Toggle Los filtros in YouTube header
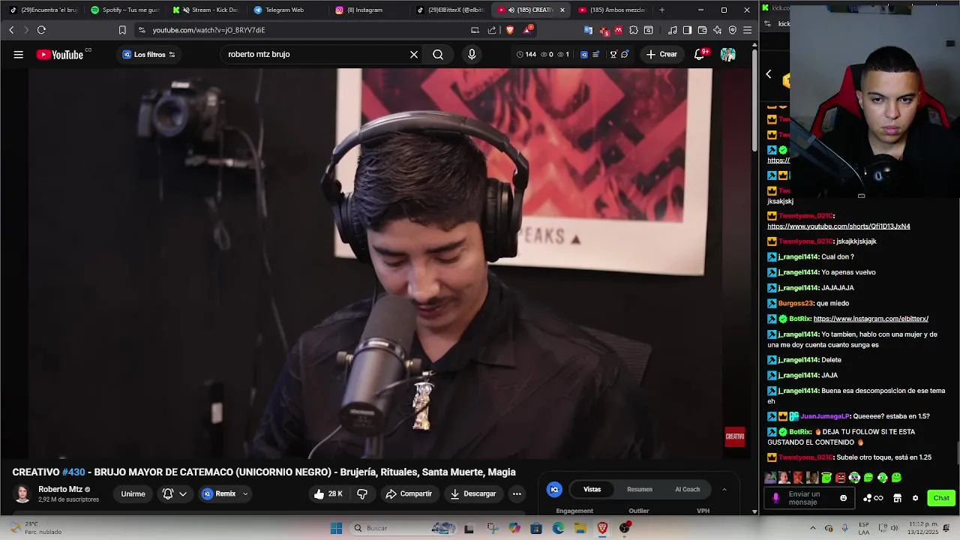 149,54
